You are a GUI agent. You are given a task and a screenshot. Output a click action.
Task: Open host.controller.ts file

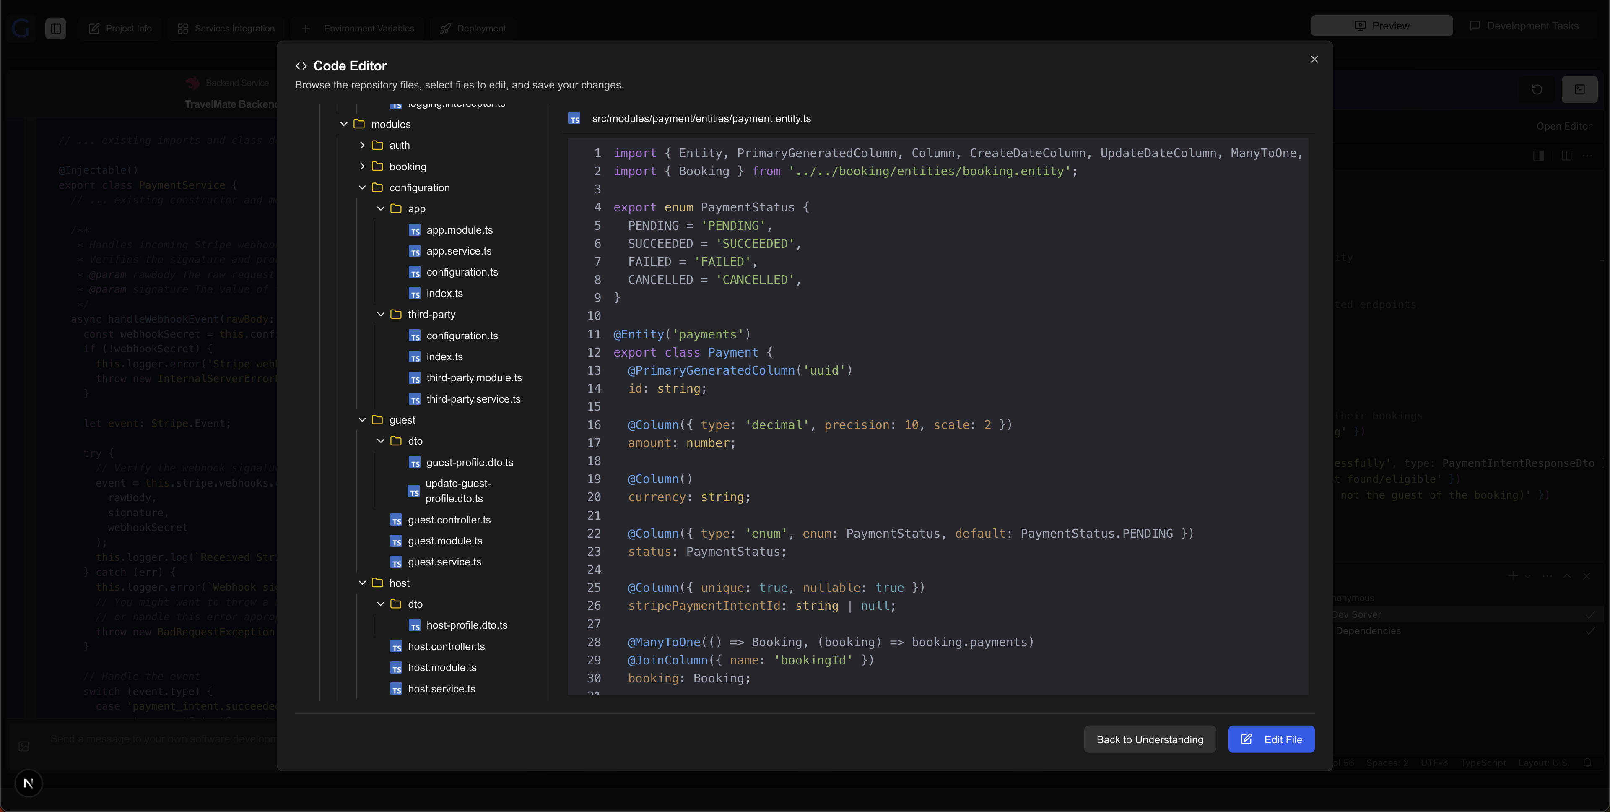point(446,646)
